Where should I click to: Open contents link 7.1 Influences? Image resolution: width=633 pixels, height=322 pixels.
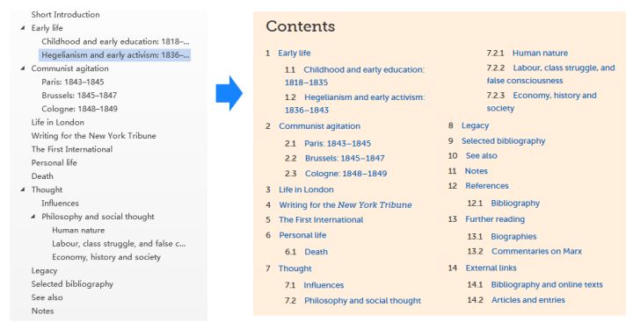click(324, 285)
